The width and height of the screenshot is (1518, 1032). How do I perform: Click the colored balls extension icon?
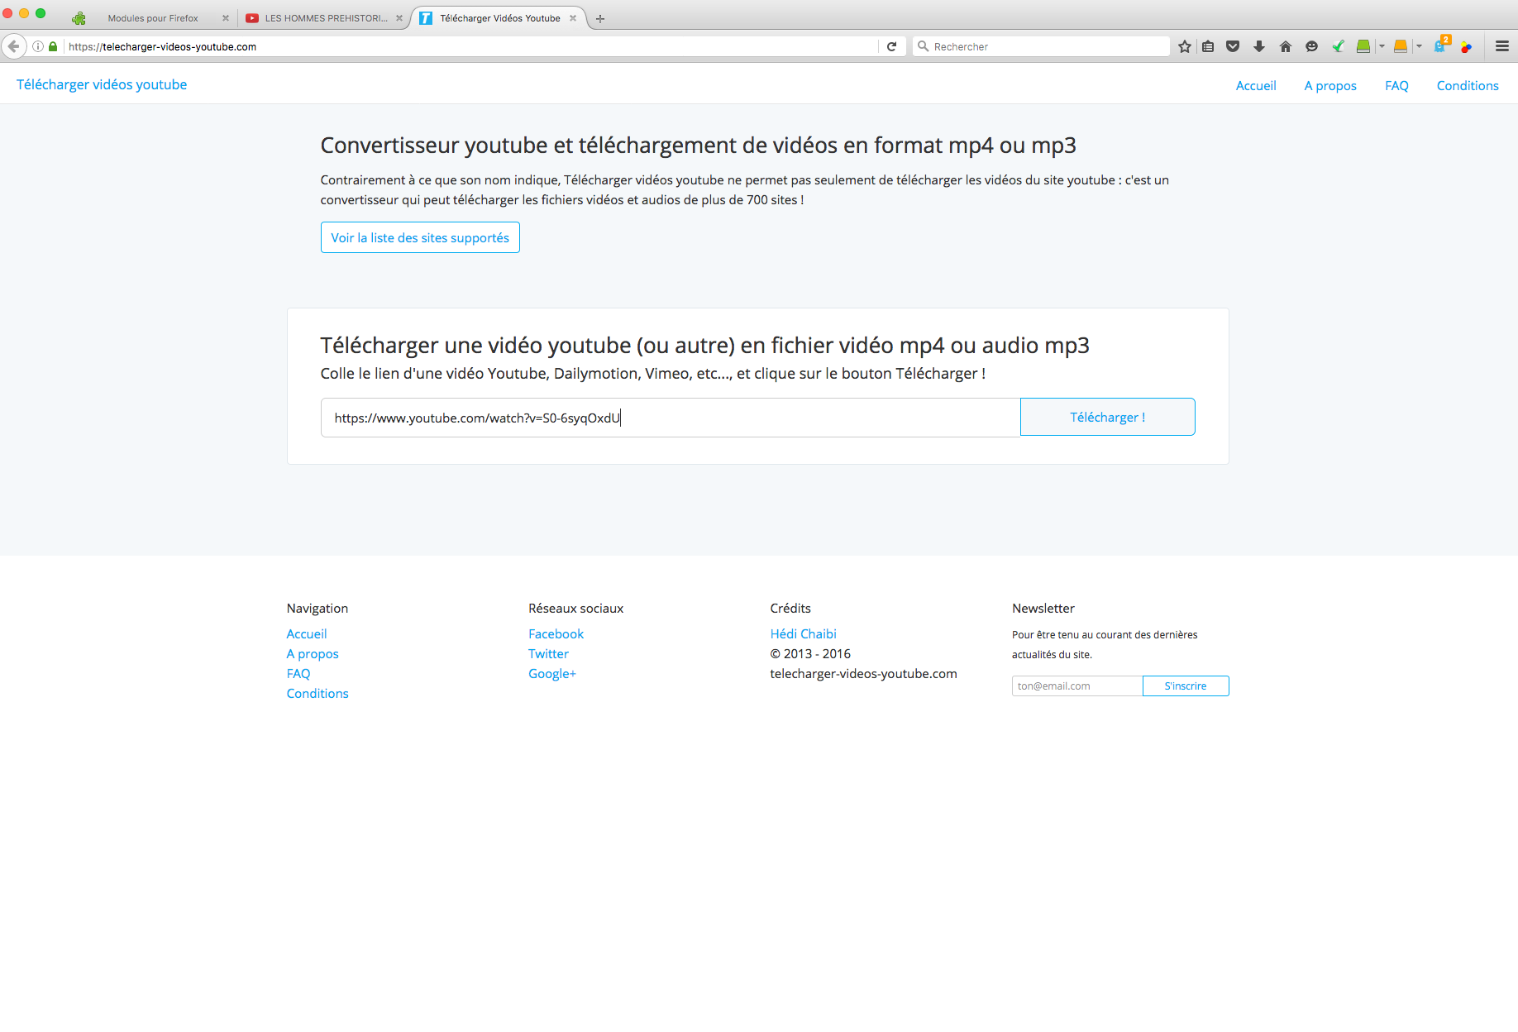pos(1466,46)
